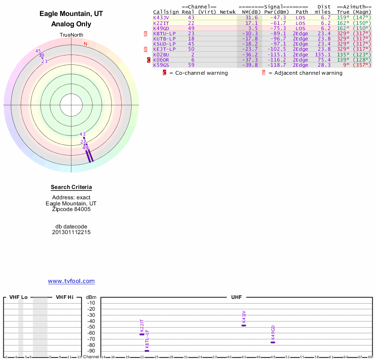The width and height of the screenshot is (376, 361).
Task: Click the TrueNorth label above the radar
Action: (71, 35)
